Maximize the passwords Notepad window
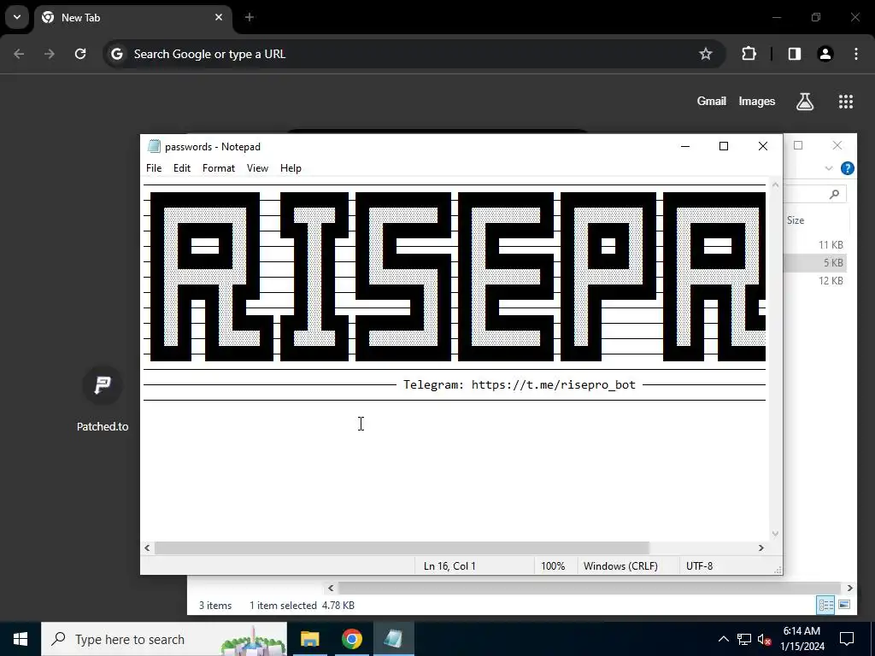The image size is (875, 656). [724, 146]
